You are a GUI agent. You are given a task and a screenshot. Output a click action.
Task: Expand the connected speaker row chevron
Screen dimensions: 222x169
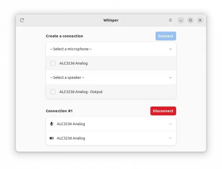coord(170,138)
